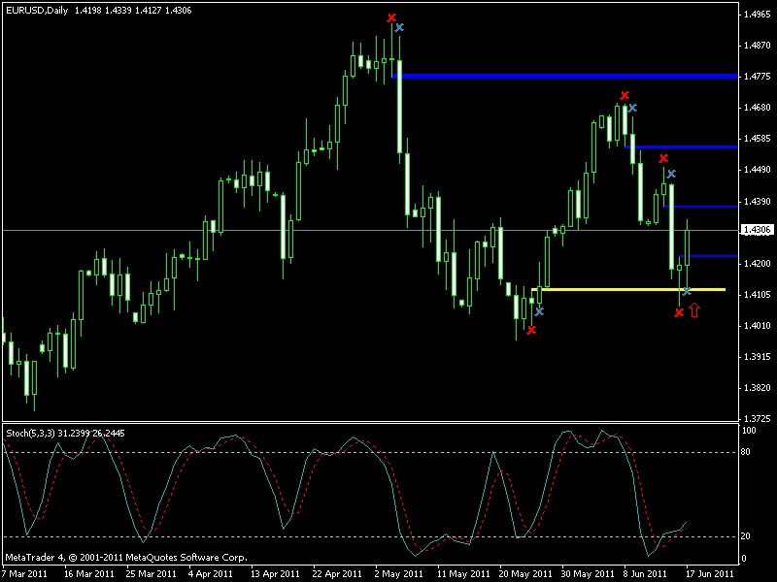The width and height of the screenshot is (777, 582).
Task: Select the blue X left of the yellow line
Action: [x=539, y=311]
